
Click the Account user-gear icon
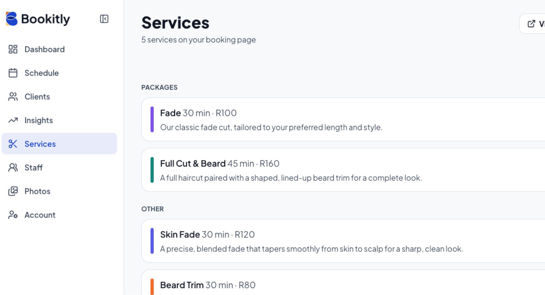(x=13, y=215)
